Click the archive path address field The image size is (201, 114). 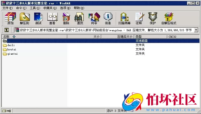click(x=104, y=30)
